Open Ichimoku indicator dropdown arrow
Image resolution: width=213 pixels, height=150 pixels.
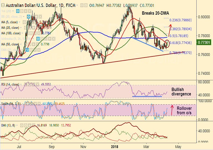click(x=33, y=39)
